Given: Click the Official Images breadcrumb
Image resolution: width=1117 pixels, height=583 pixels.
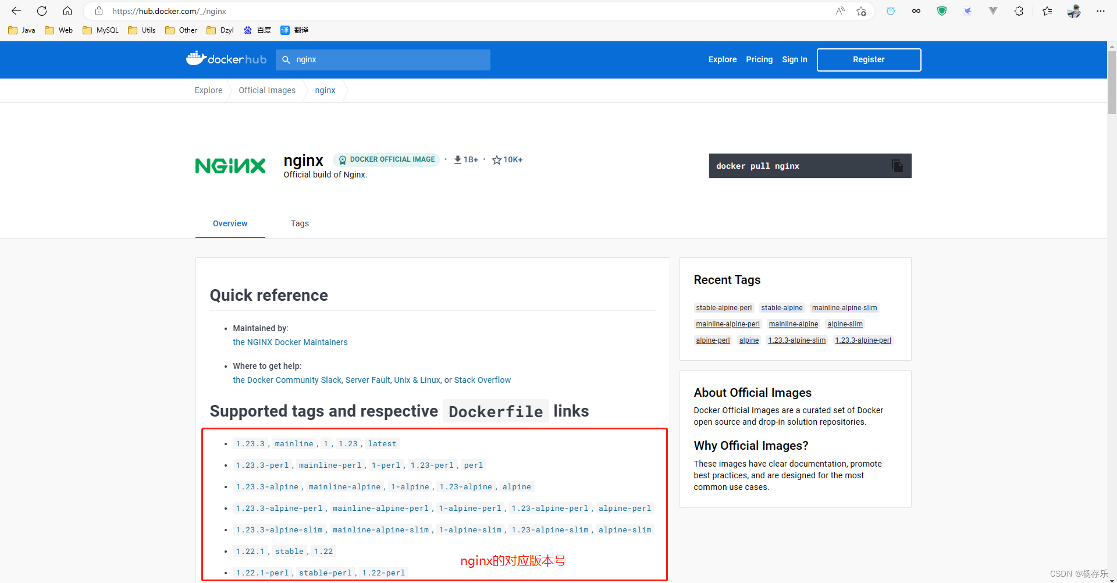Looking at the screenshot, I should coord(267,90).
